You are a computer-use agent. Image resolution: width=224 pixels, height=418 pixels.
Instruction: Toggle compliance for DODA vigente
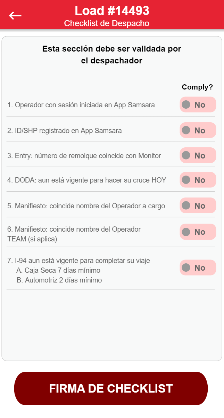pos(198,180)
